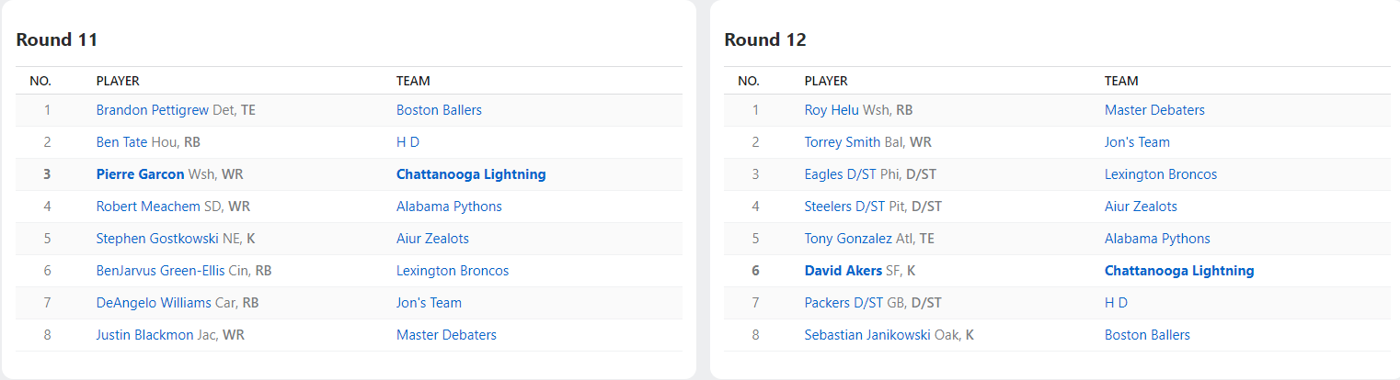Viewport: 1400px width, 380px height.
Task: Open Master Debaters team in Round 12
Action: [1154, 110]
